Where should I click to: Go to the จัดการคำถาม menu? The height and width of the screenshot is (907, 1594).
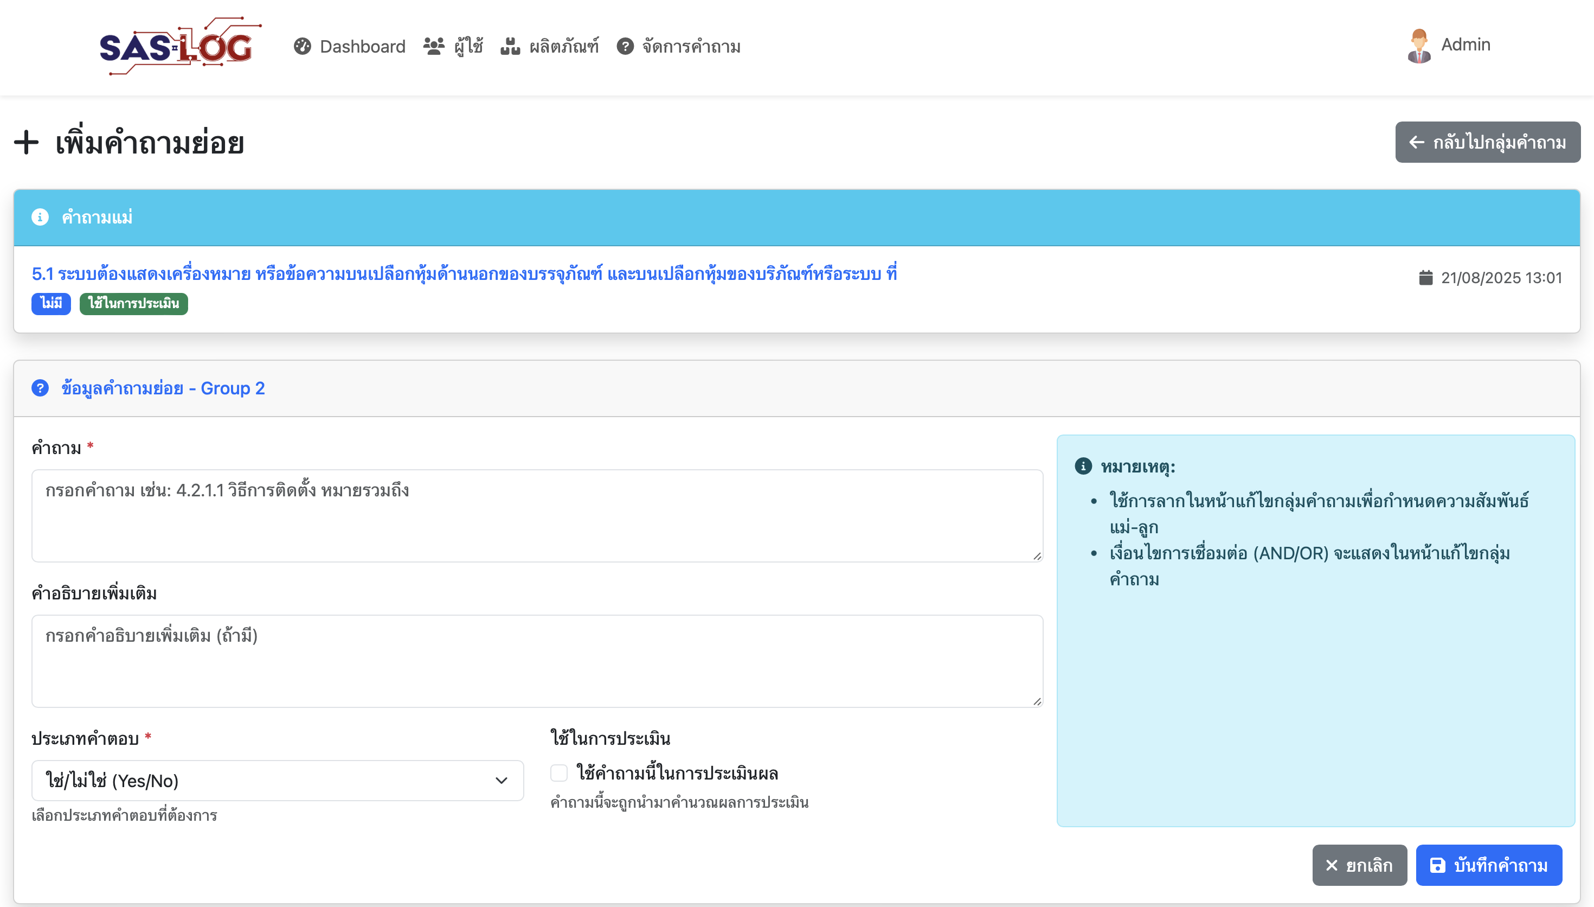(x=691, y=46)
